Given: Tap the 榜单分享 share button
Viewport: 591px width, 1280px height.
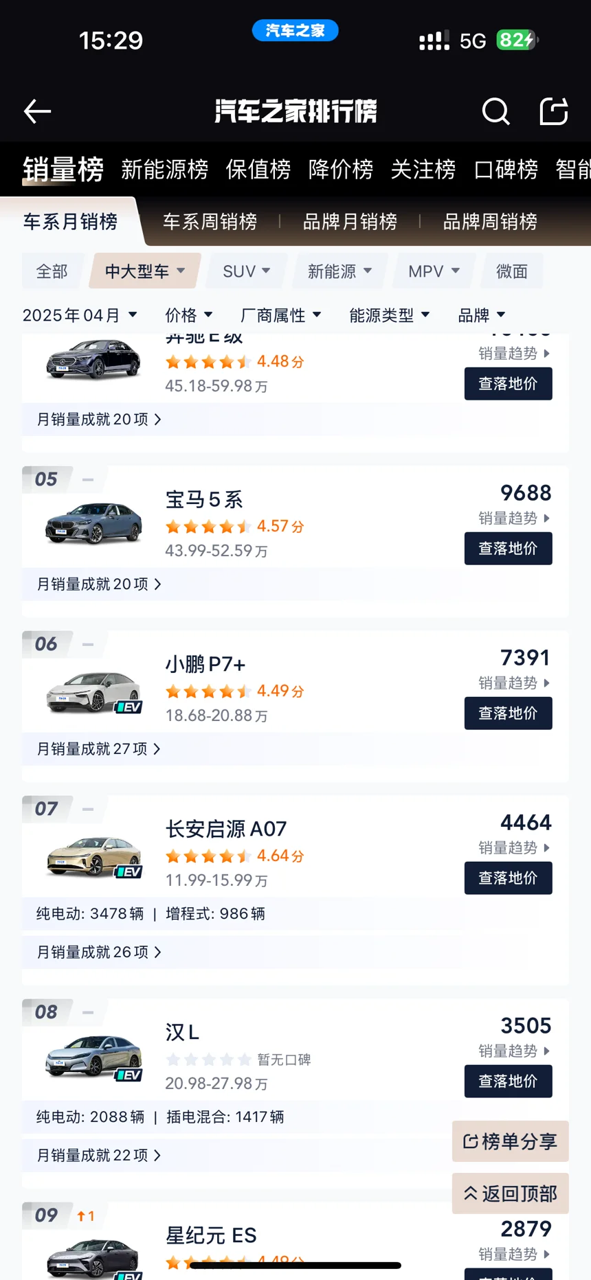Looking at the screenshot, I should click(511, 1141).
